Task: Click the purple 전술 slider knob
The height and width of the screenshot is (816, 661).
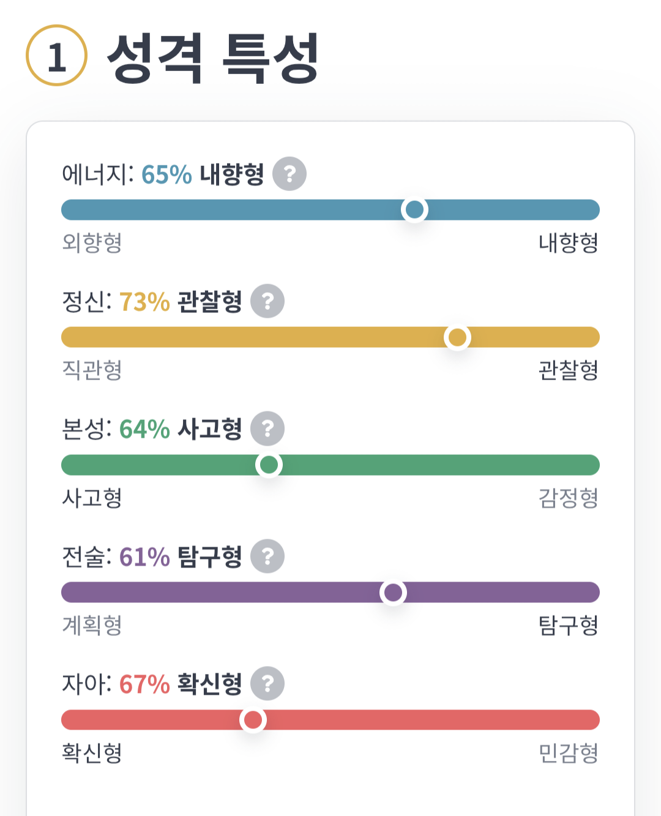Action: (393, 593)
